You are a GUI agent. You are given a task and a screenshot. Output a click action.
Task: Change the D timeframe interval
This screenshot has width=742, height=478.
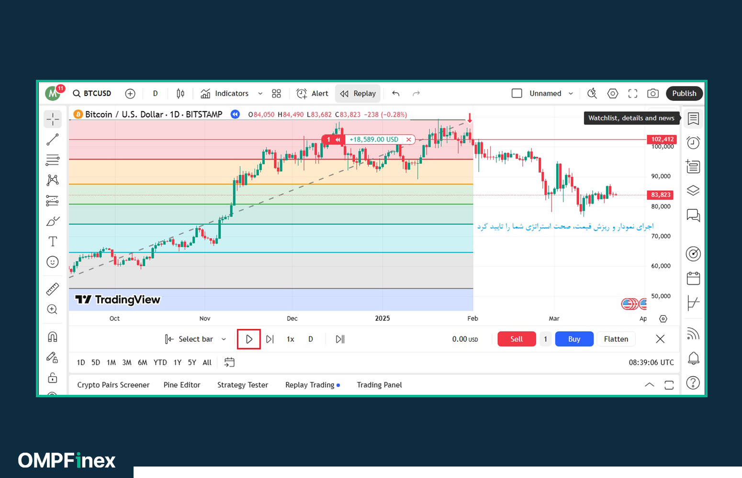(155, 94)
